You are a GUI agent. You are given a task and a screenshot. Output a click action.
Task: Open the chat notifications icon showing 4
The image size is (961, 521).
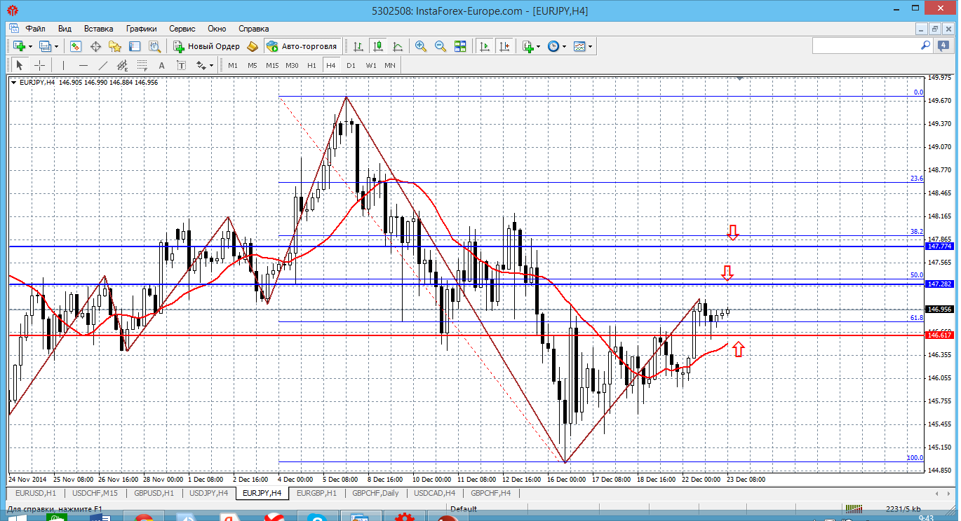[x=942, y=46]
